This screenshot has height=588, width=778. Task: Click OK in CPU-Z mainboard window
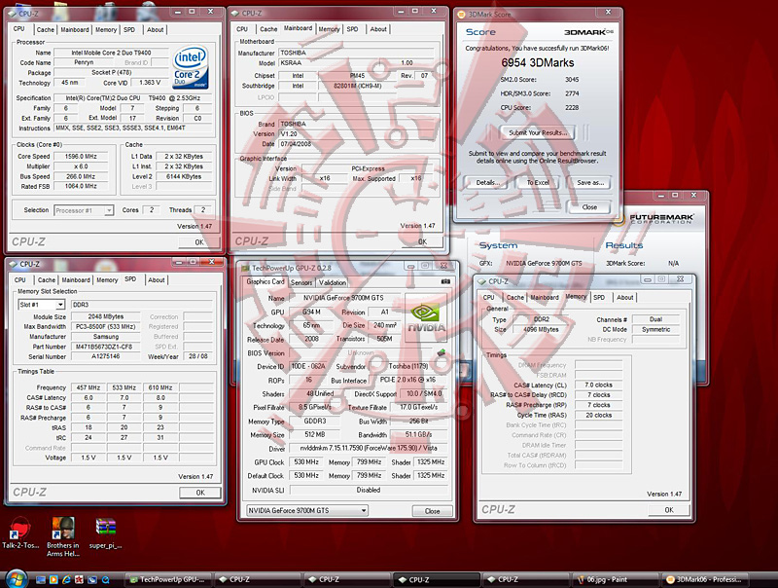(422, 241)
